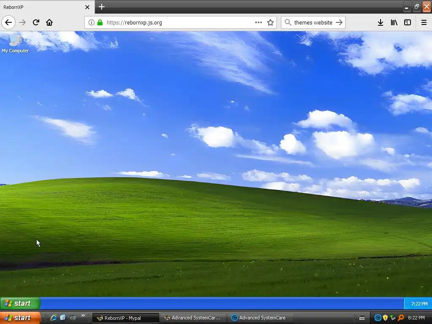Expand hidden Quick Launch items chevron
432x324 pixels.
[83, 316]
